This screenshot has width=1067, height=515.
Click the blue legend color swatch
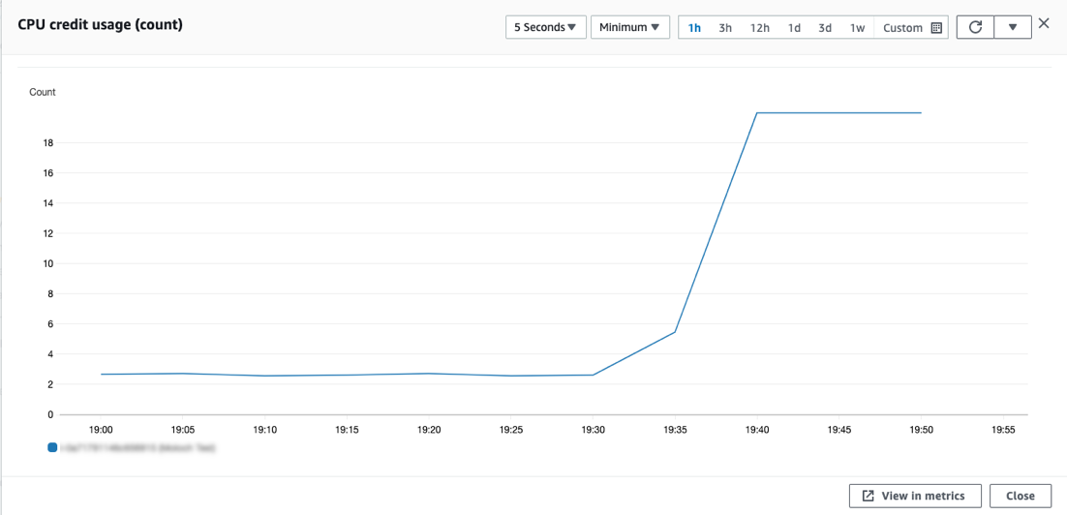point(52,448)
